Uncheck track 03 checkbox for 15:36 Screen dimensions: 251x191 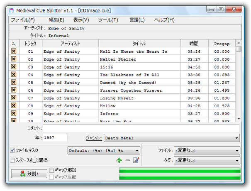coord(14,67)
